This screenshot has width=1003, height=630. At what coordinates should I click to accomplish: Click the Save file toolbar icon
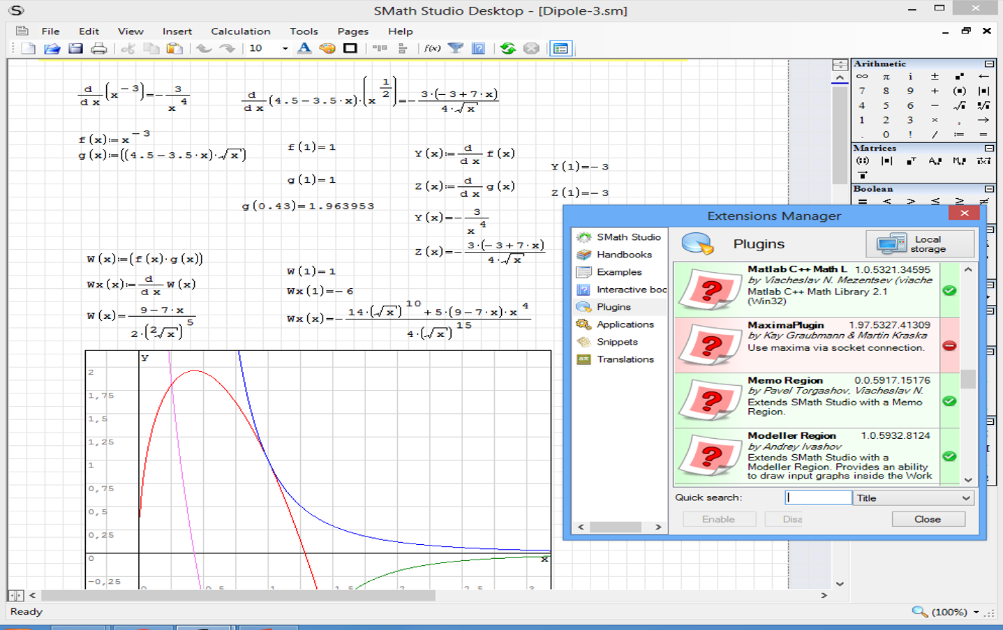pos(75,48)
